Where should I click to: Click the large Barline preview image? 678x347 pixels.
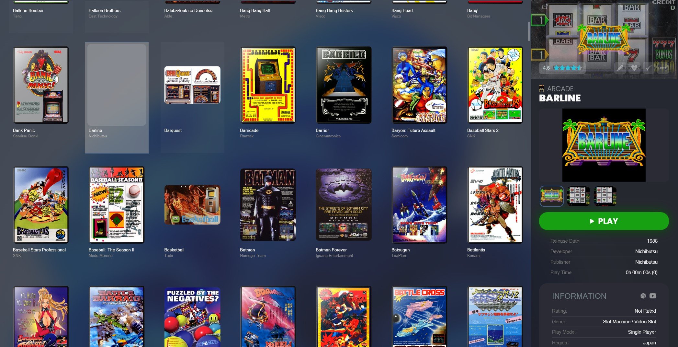[604, 145]
